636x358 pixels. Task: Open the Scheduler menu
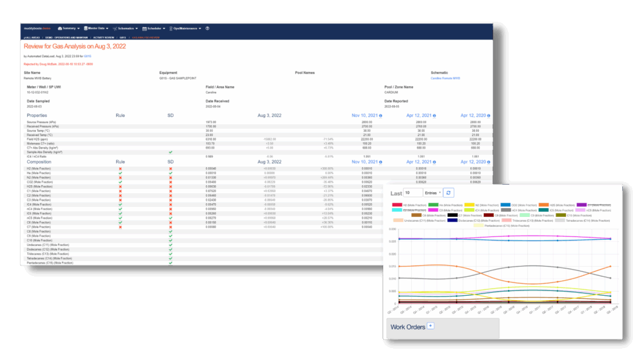click(x=154, y=29)
